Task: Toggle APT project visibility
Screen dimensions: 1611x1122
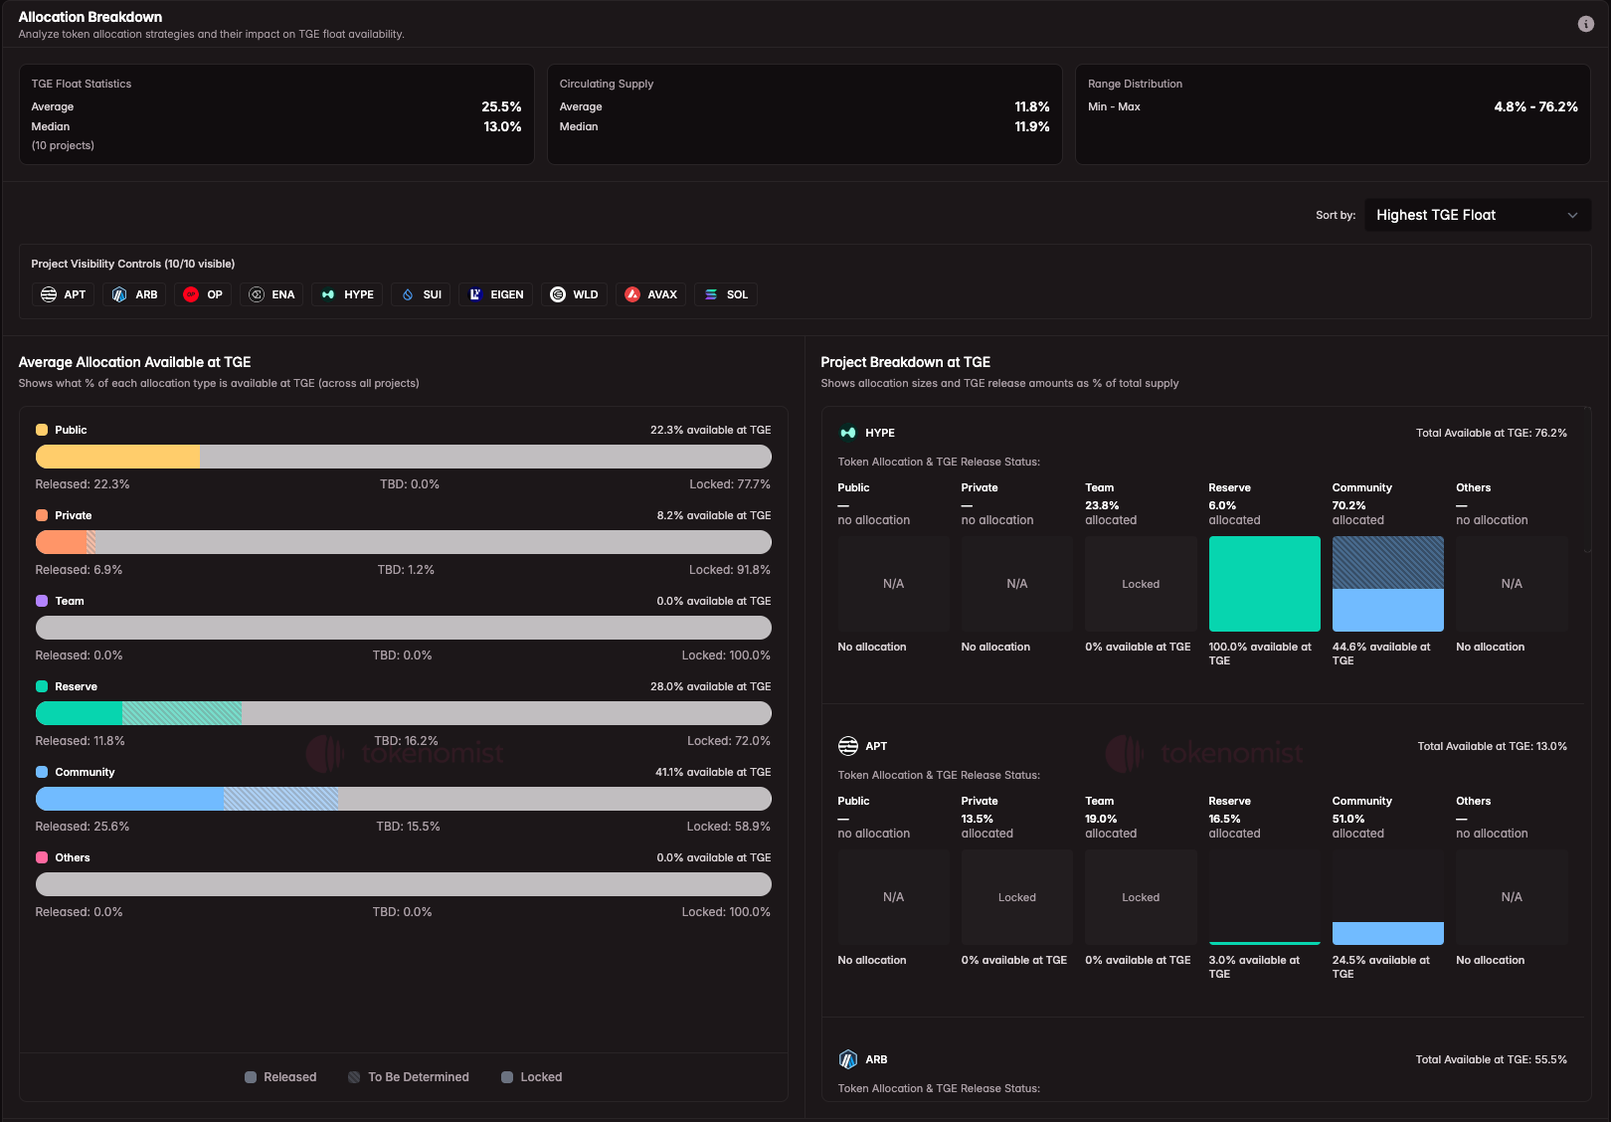Action: 62,294
